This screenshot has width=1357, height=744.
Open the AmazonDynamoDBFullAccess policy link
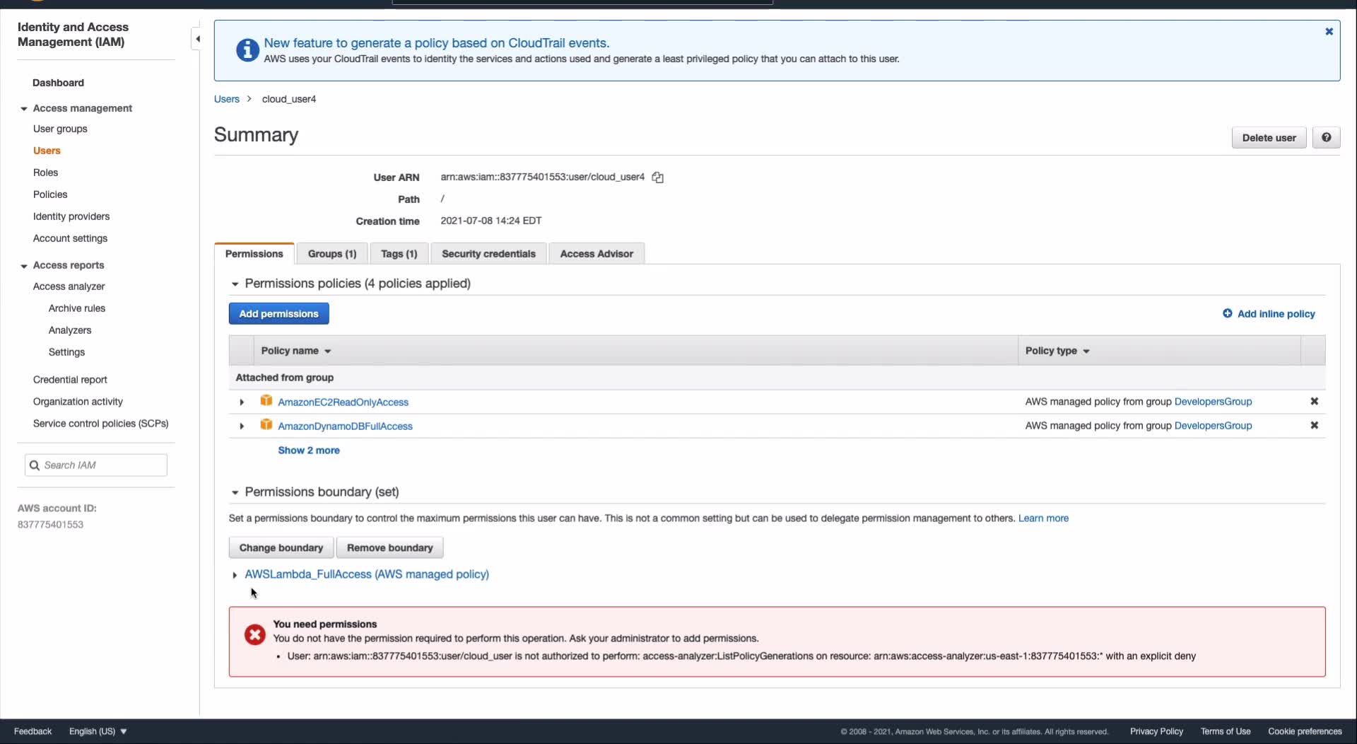[x=346, y=426]
